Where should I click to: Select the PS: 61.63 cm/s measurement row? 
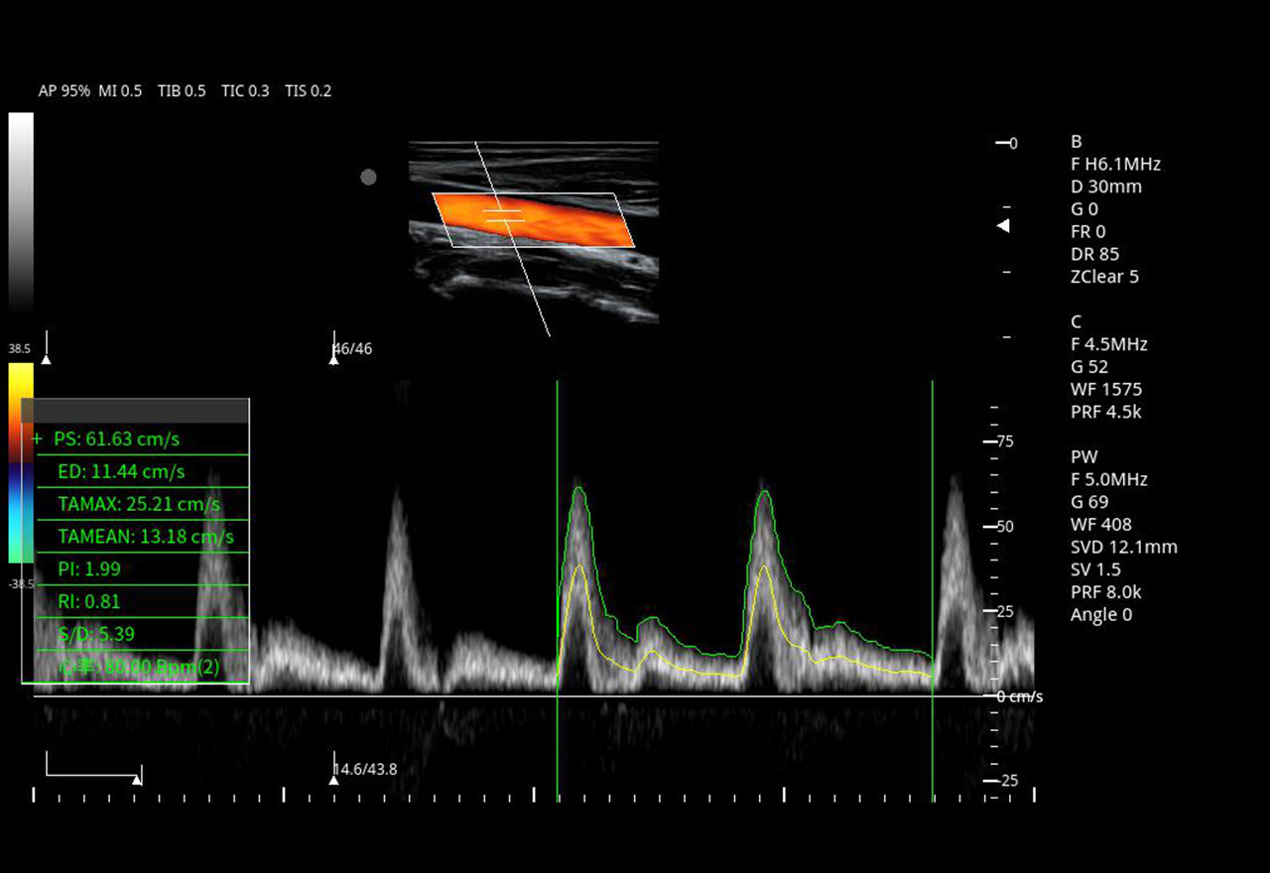coord(117,438)
